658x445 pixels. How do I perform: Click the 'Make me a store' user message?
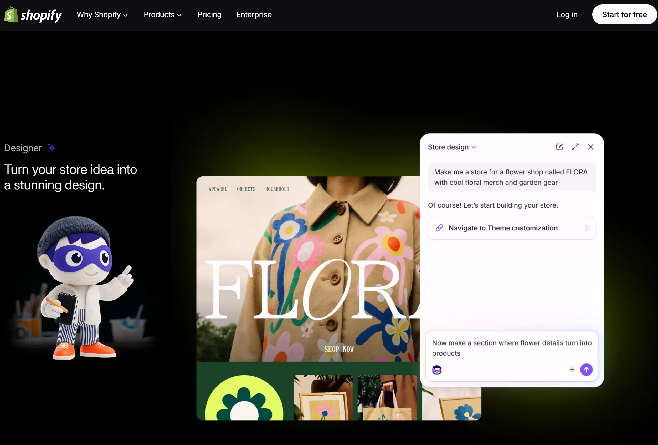pos(512,177)
